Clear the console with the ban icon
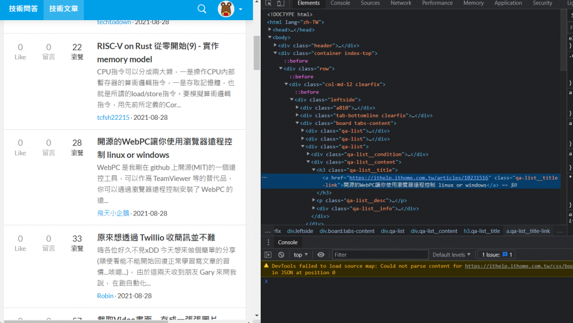 [281, 255]
